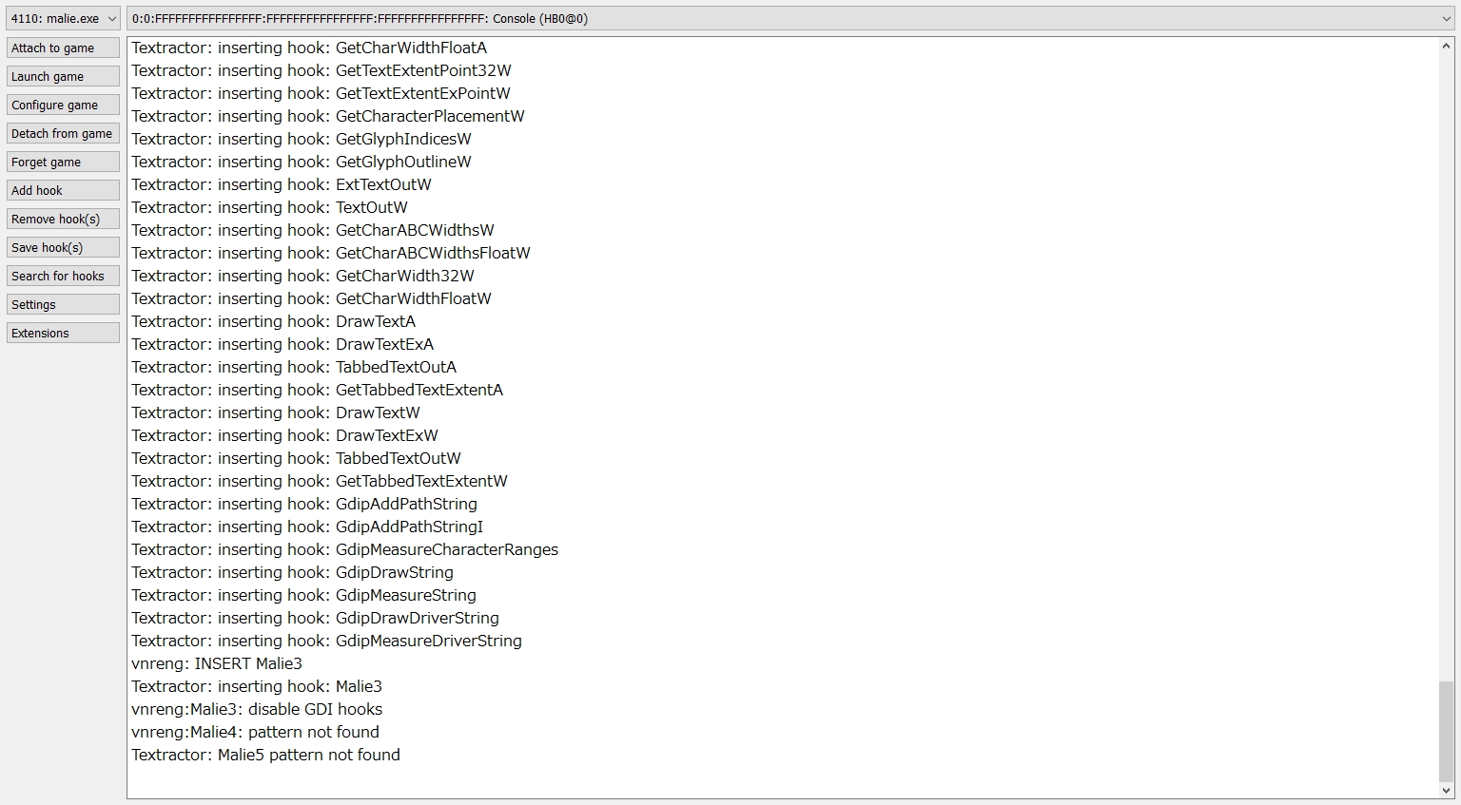Select the line vnreng:Malie4: pattern not found
1461x805 pixels.
(x=255, y=732)
